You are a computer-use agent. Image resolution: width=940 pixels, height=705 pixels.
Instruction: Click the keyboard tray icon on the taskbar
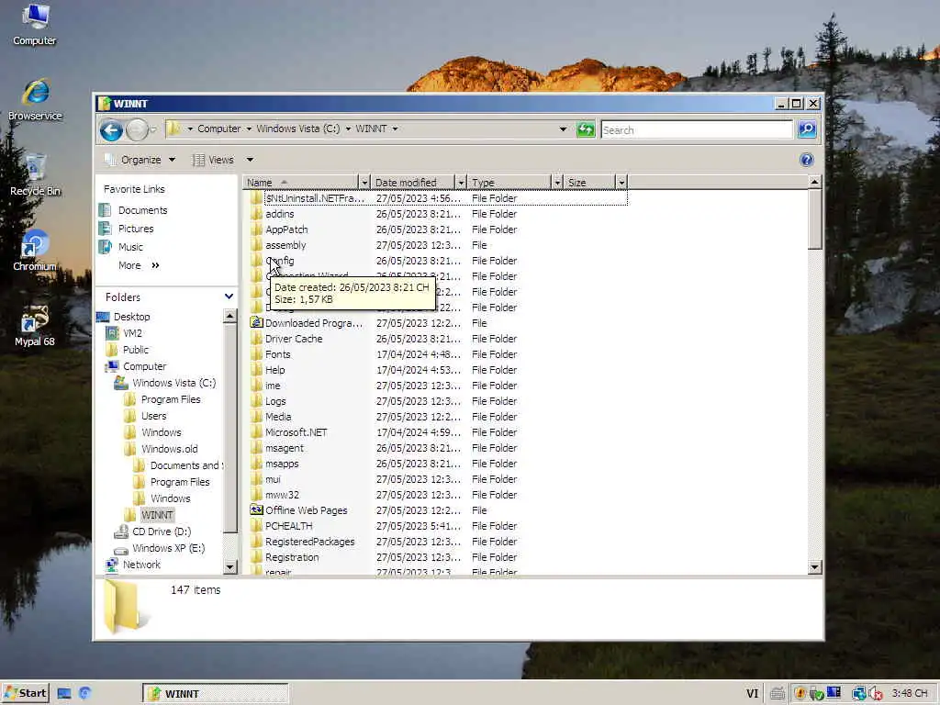[x=777, y=694]
